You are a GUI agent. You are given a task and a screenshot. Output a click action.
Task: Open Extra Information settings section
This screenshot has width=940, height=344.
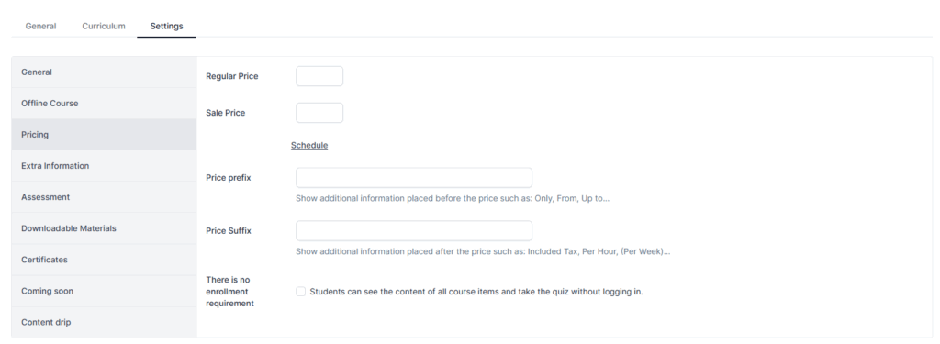point(104,166)
